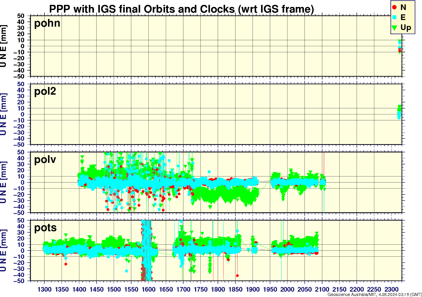This screenshot has height=297, width=422.
Task: Click the pohn panel data points cluster
Action: pos(399,46)
